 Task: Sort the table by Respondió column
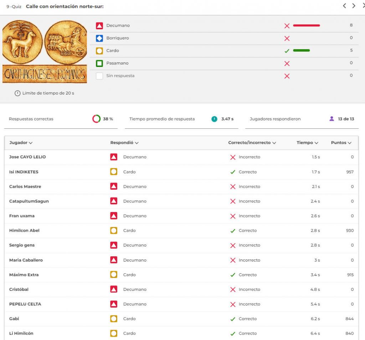[x=124, y=143]
